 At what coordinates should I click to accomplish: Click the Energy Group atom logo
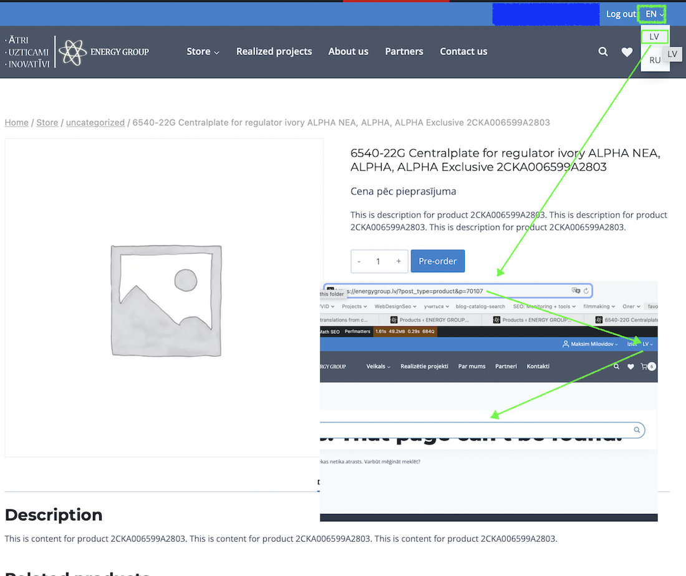click(72, 52)
